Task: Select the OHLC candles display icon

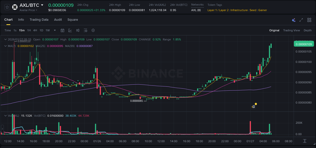Action: click(x=78, y=30)
